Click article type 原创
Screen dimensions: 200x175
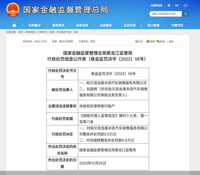pyautogui.click(x=93, y=41)
